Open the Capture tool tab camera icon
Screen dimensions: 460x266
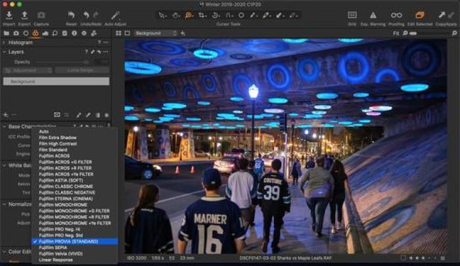pyautogui.click(x=16, y=33)
